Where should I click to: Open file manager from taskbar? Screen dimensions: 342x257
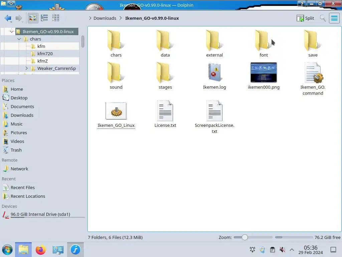(x=23, y=250)
